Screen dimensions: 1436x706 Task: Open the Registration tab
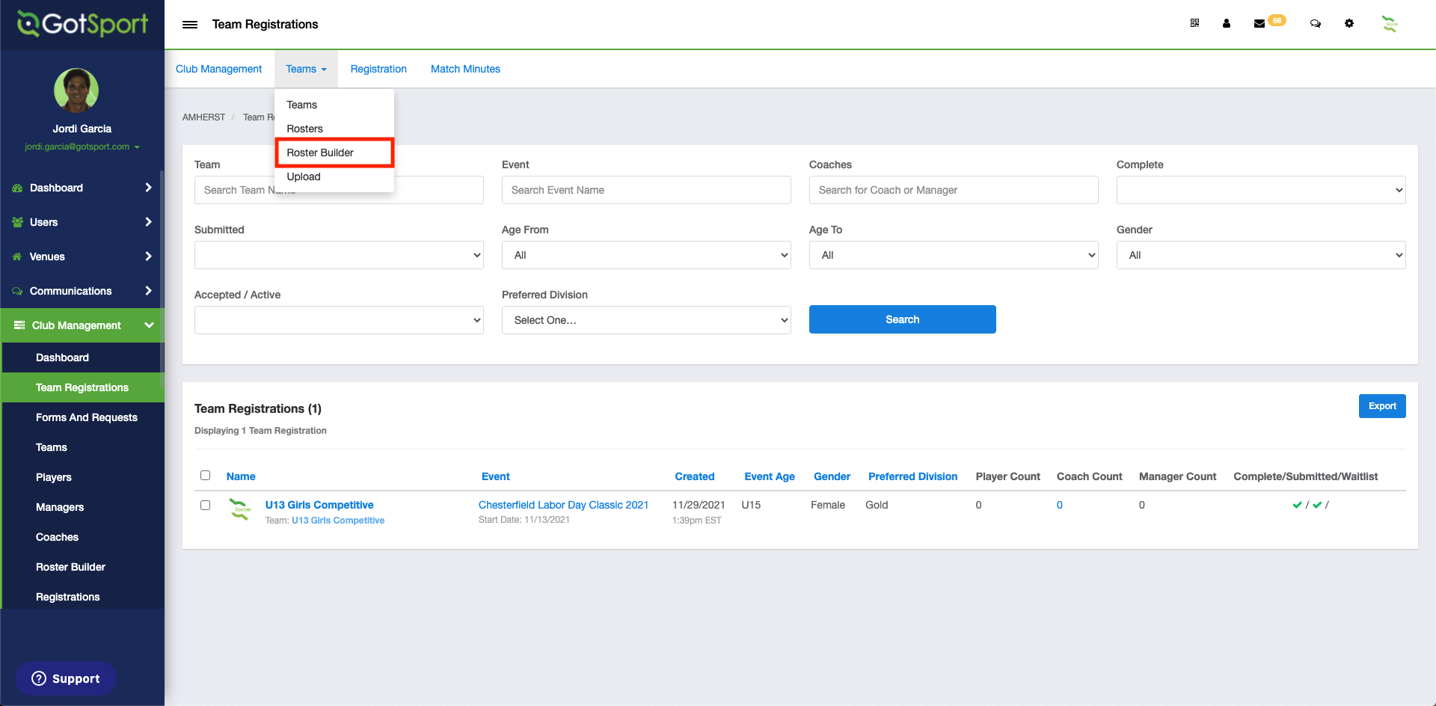[x=378, y=69]
